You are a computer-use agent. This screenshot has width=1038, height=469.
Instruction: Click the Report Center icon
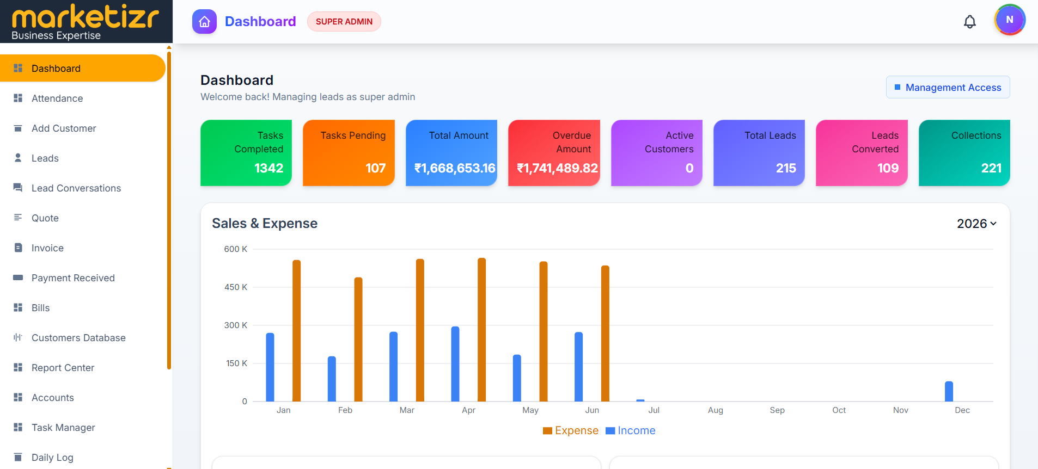(x=18, y=367)
